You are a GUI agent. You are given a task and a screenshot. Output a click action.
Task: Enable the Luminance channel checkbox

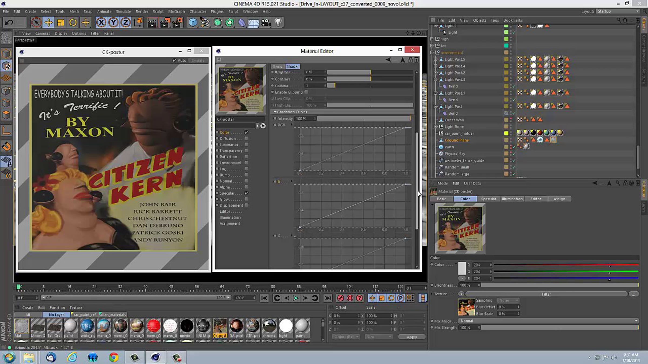coord(247,145)
